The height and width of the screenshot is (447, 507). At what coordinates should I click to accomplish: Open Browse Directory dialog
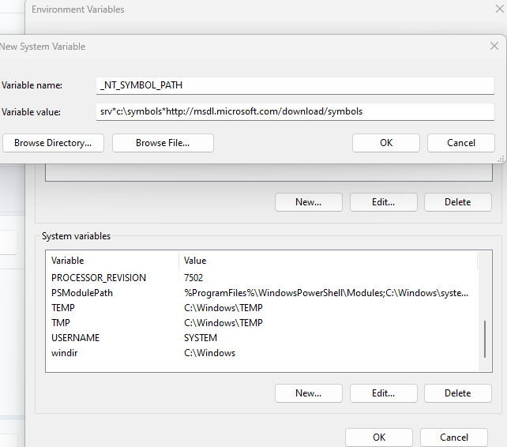coord(53,143)
